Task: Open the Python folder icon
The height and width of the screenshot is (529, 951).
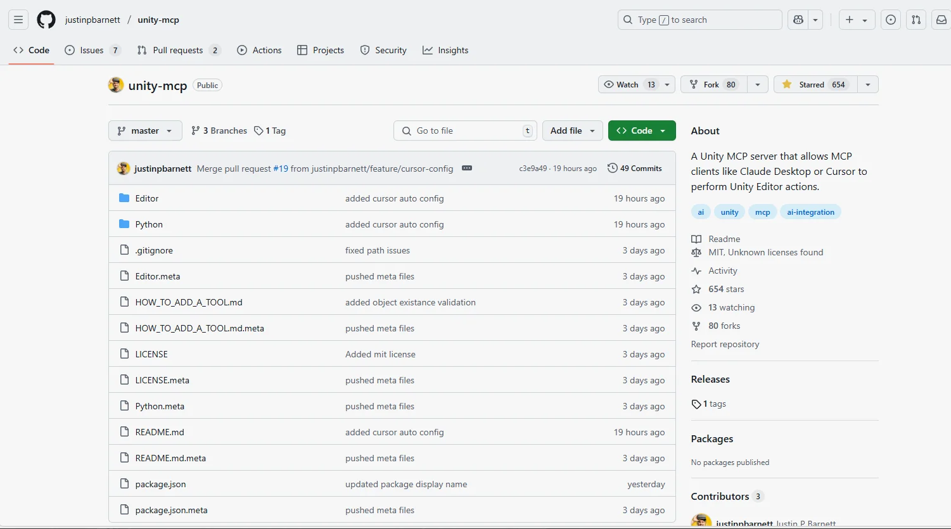Action: point(124,224)
